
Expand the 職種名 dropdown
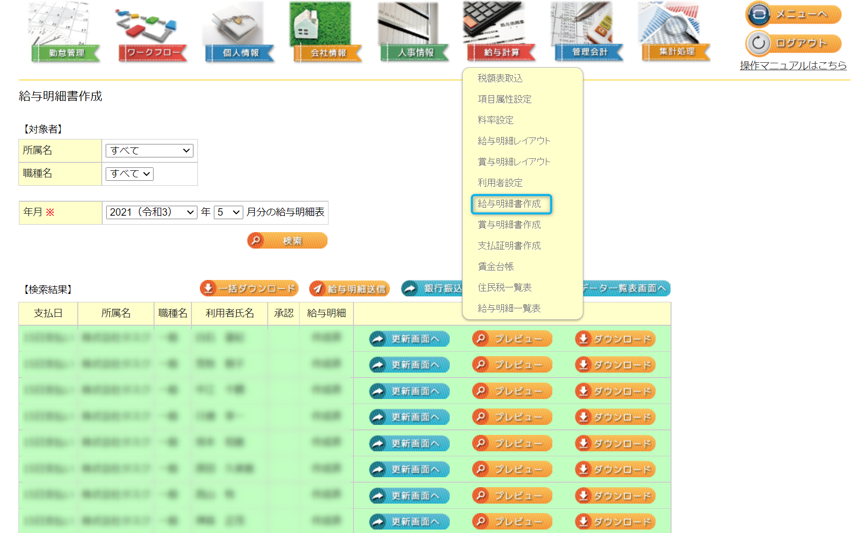pyautogui.click(x=129, y=174)
